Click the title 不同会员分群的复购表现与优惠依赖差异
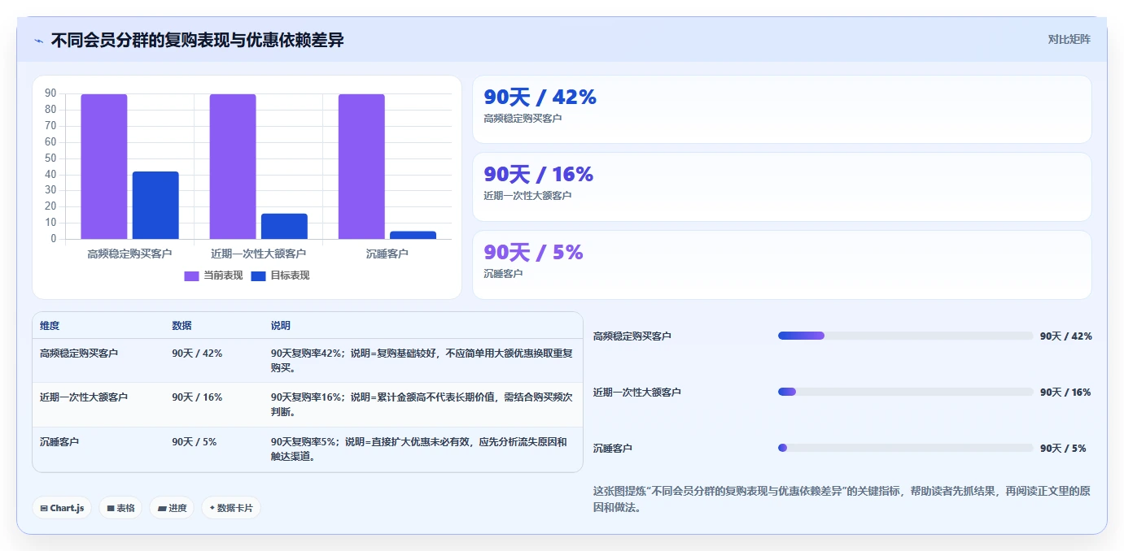 click(198, 40)
